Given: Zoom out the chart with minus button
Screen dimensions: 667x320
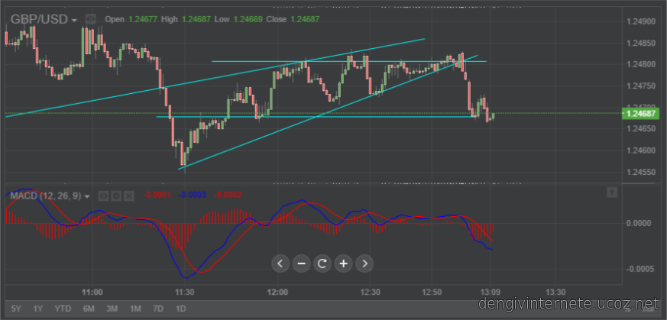Looking at the screenshot, I should [301, 263].
